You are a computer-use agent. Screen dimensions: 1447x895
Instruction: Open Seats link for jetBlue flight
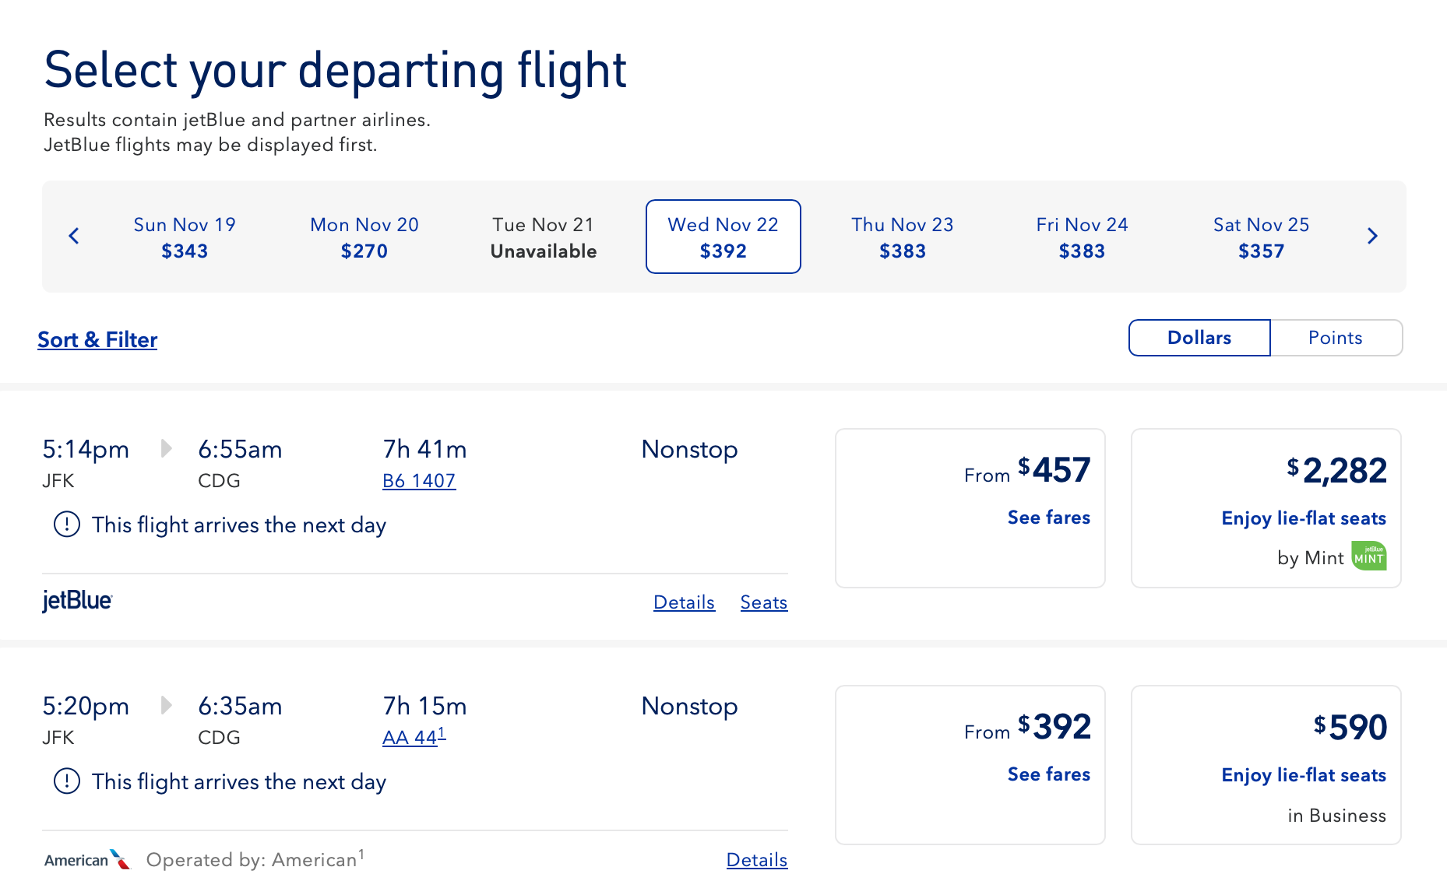[763, 602]
